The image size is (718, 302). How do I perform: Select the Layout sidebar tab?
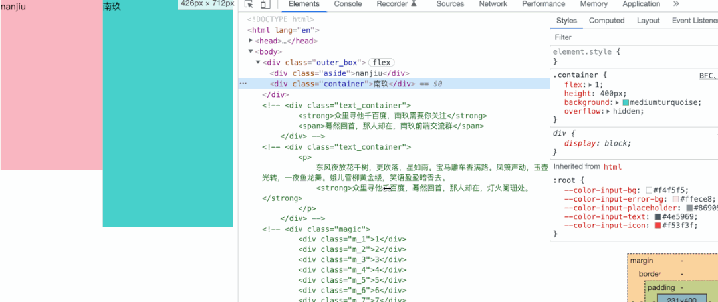648,21
